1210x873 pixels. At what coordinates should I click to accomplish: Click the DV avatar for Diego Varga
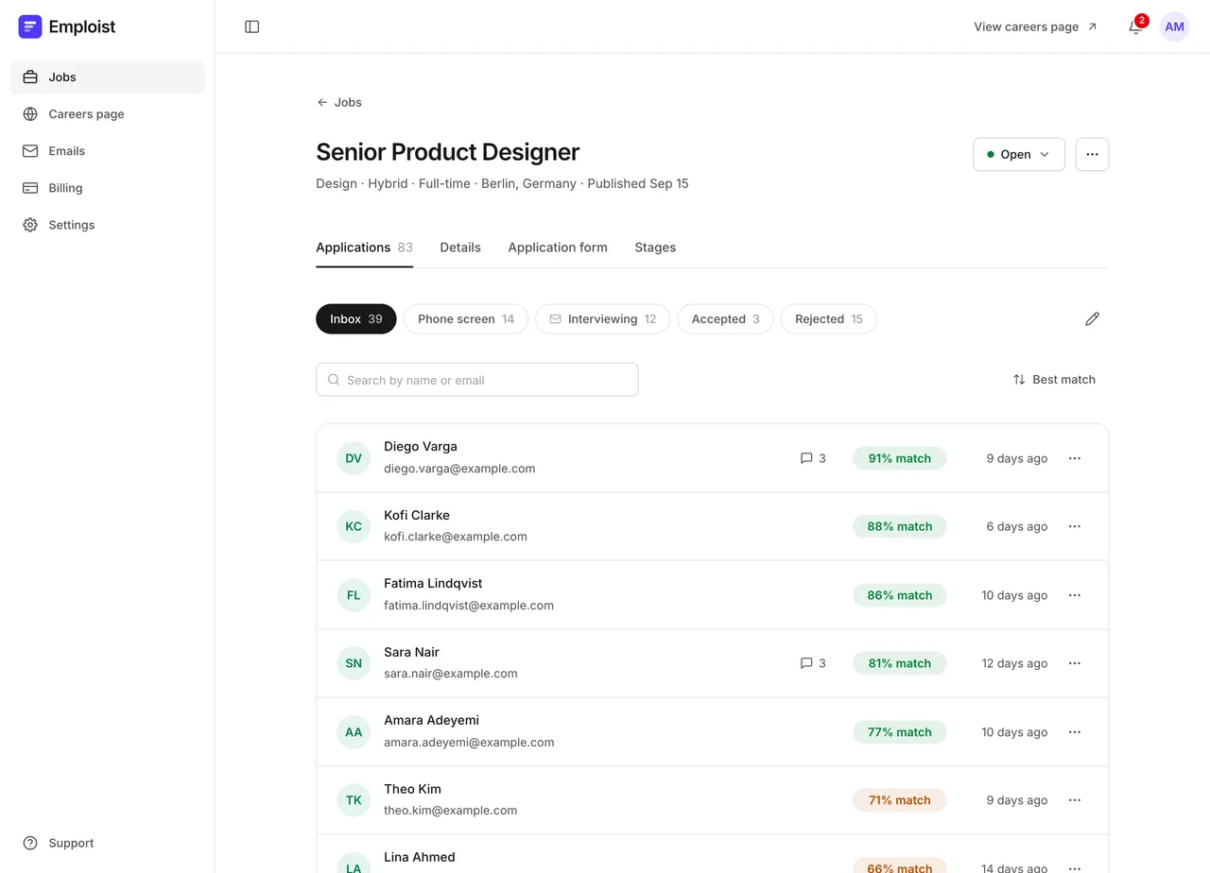click(x=354, y=458)
